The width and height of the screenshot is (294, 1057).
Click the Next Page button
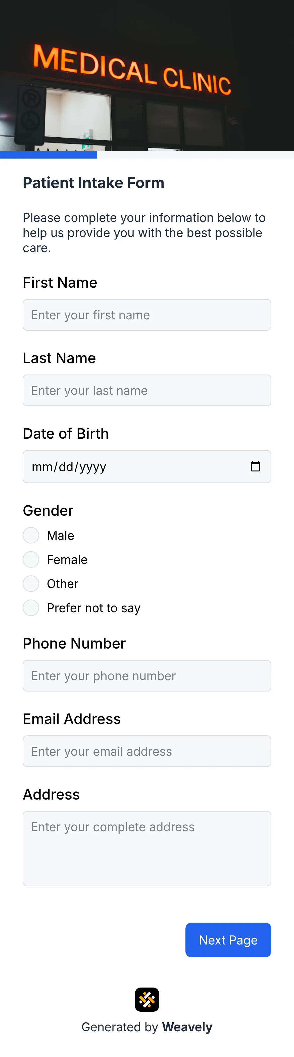228,940
